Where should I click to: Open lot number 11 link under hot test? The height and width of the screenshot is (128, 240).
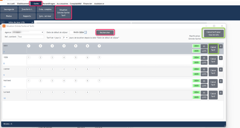point(5,87)
